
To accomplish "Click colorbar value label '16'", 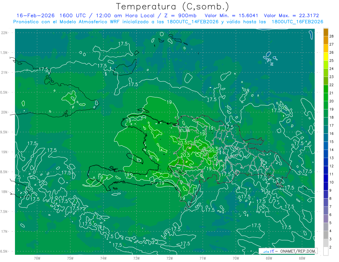I will 332,134.
